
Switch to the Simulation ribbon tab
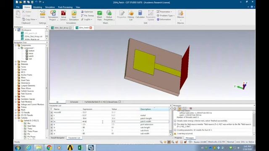click(x=50, y=7)
